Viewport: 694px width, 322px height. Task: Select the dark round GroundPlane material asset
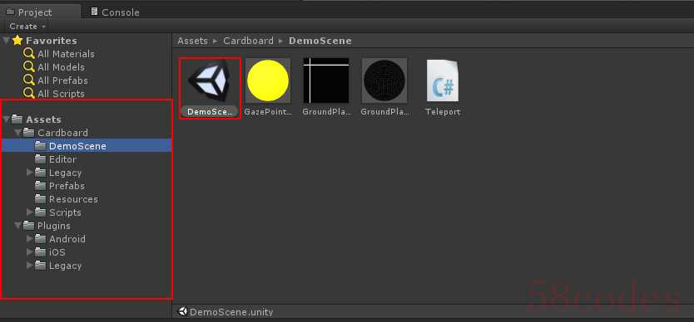pos(384,80)
